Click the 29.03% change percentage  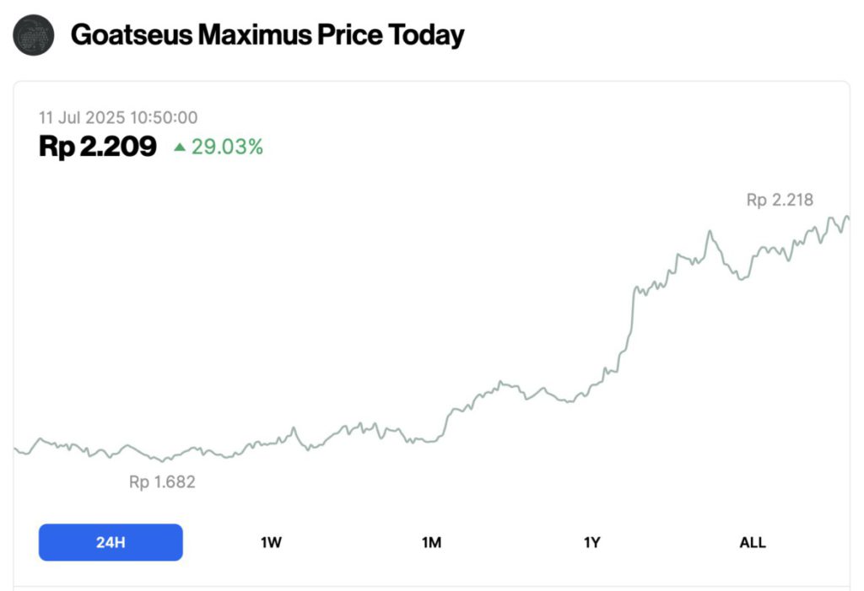227,147
